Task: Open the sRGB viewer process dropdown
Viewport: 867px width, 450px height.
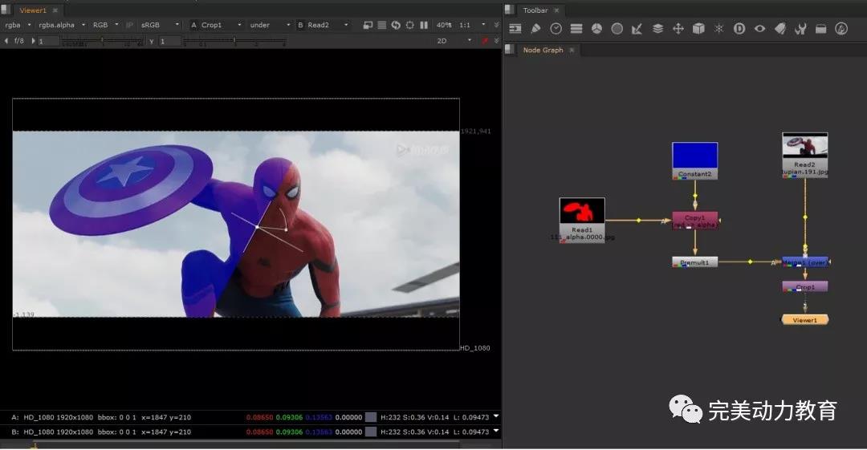Action: (160, 25)
